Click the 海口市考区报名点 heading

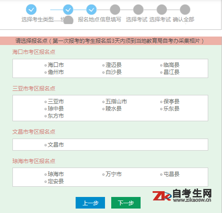coord(34,52)
